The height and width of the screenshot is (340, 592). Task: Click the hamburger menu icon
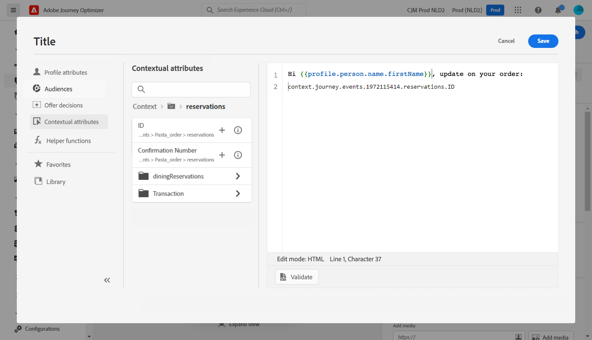pos(13,10)
